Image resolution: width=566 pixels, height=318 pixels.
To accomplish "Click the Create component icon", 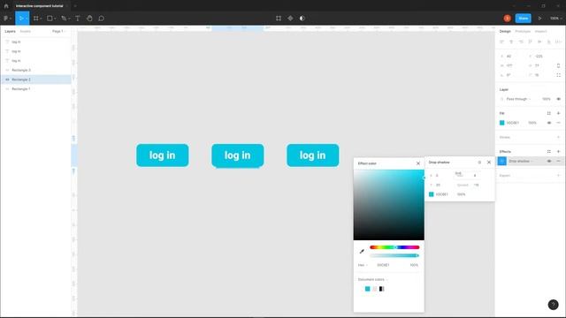I will 290,18.
